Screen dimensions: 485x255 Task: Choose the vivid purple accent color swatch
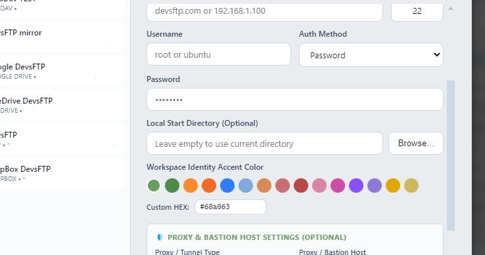coord(356,186)
